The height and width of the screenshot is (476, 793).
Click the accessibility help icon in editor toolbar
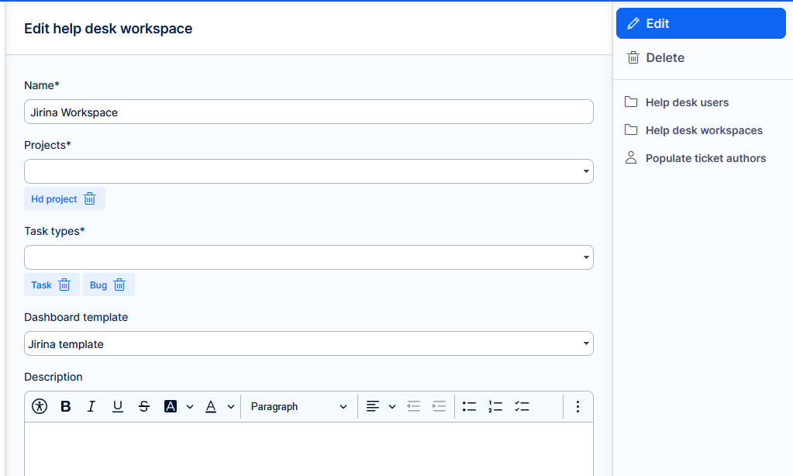[40, 406]
